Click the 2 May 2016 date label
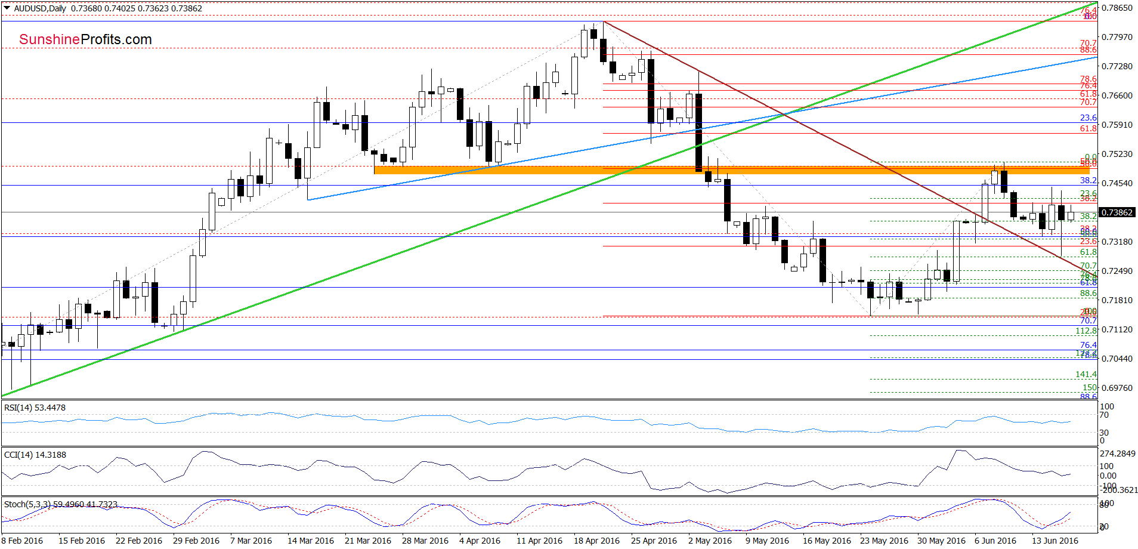Viewport: 1138px width, 549px height. pos(710,541)
